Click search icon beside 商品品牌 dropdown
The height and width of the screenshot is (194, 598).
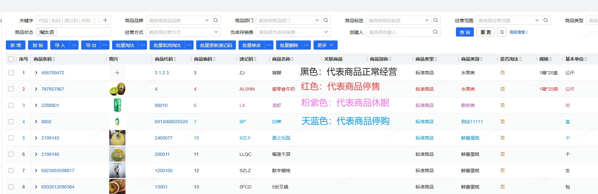click(x=215, y=20)
